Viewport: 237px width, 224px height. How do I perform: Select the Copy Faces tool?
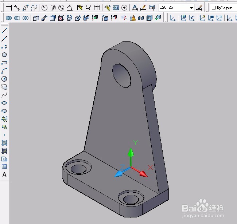tap(86, 18)
